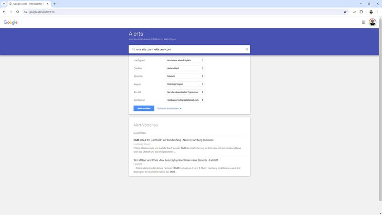Open the site information icon in address bar
Image resolution: width=382 pixels, height=215 pixels.
click(x=26, y=11)
